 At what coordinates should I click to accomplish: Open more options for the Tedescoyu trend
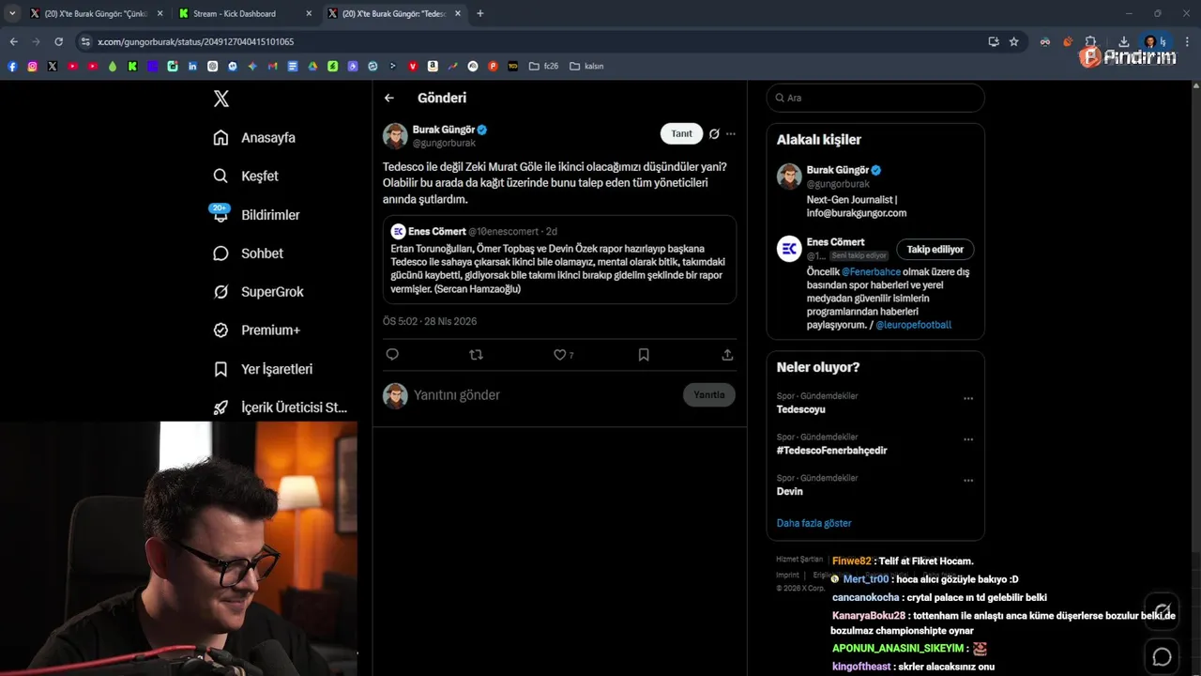coord(968,399)
